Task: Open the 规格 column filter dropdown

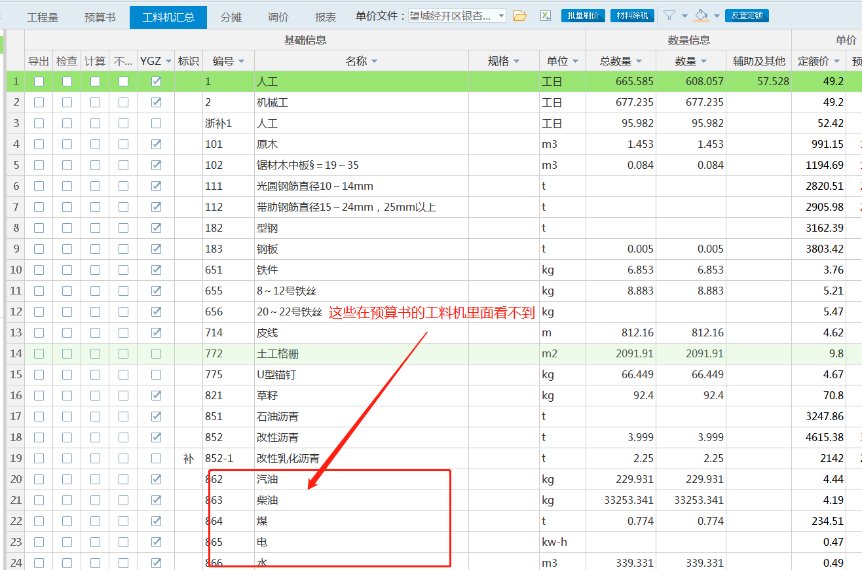Action: pyautogui.click(x=516, y=61)
